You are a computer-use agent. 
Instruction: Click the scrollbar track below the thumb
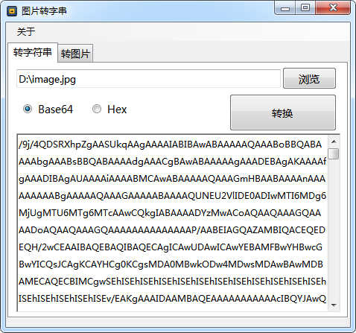pos(334,229)
